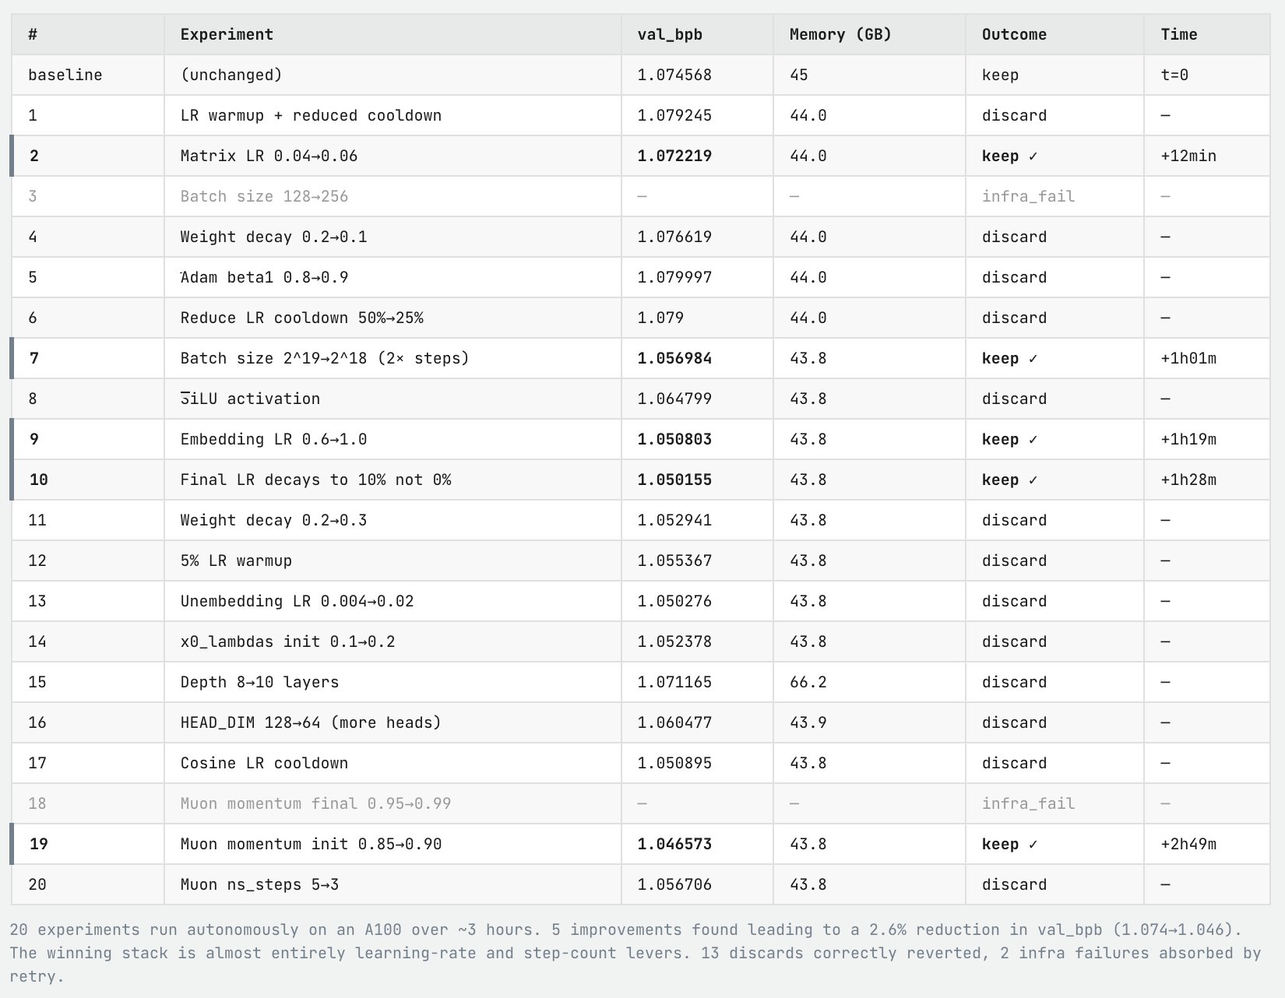Click the +2h49m time cell
This screenshot has height=998, width=1285.
(1188, 844)
